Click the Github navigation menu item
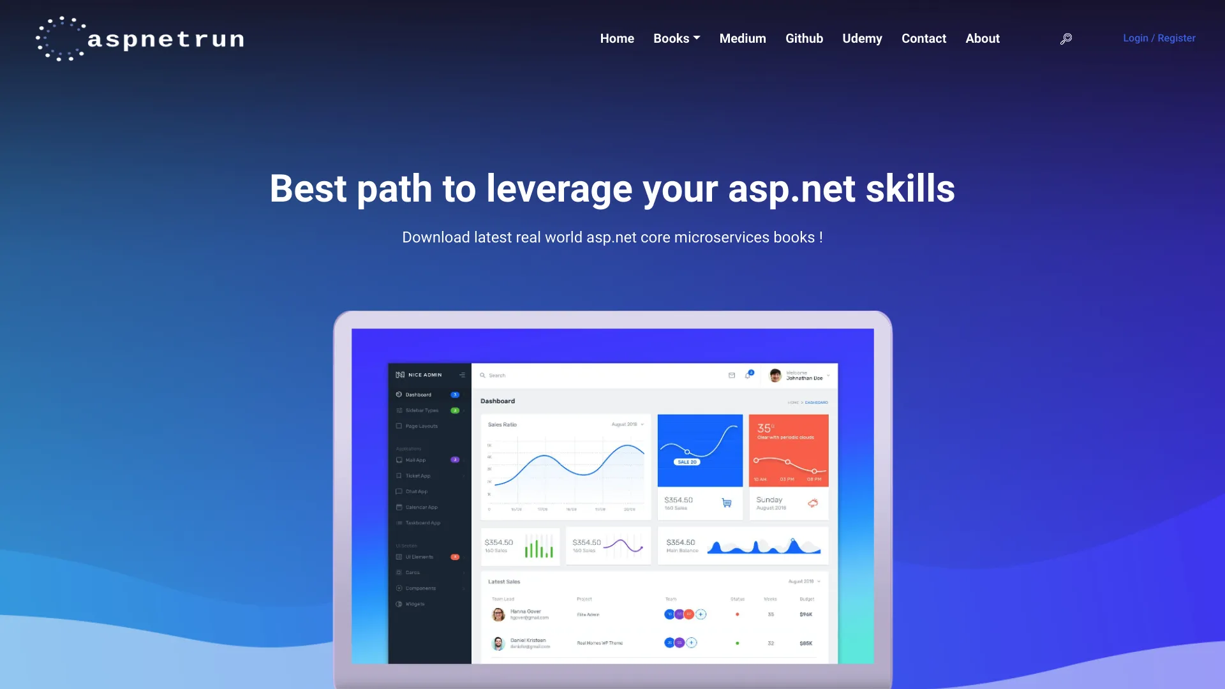Screen dimensions: 1225x689 [803, 38]
